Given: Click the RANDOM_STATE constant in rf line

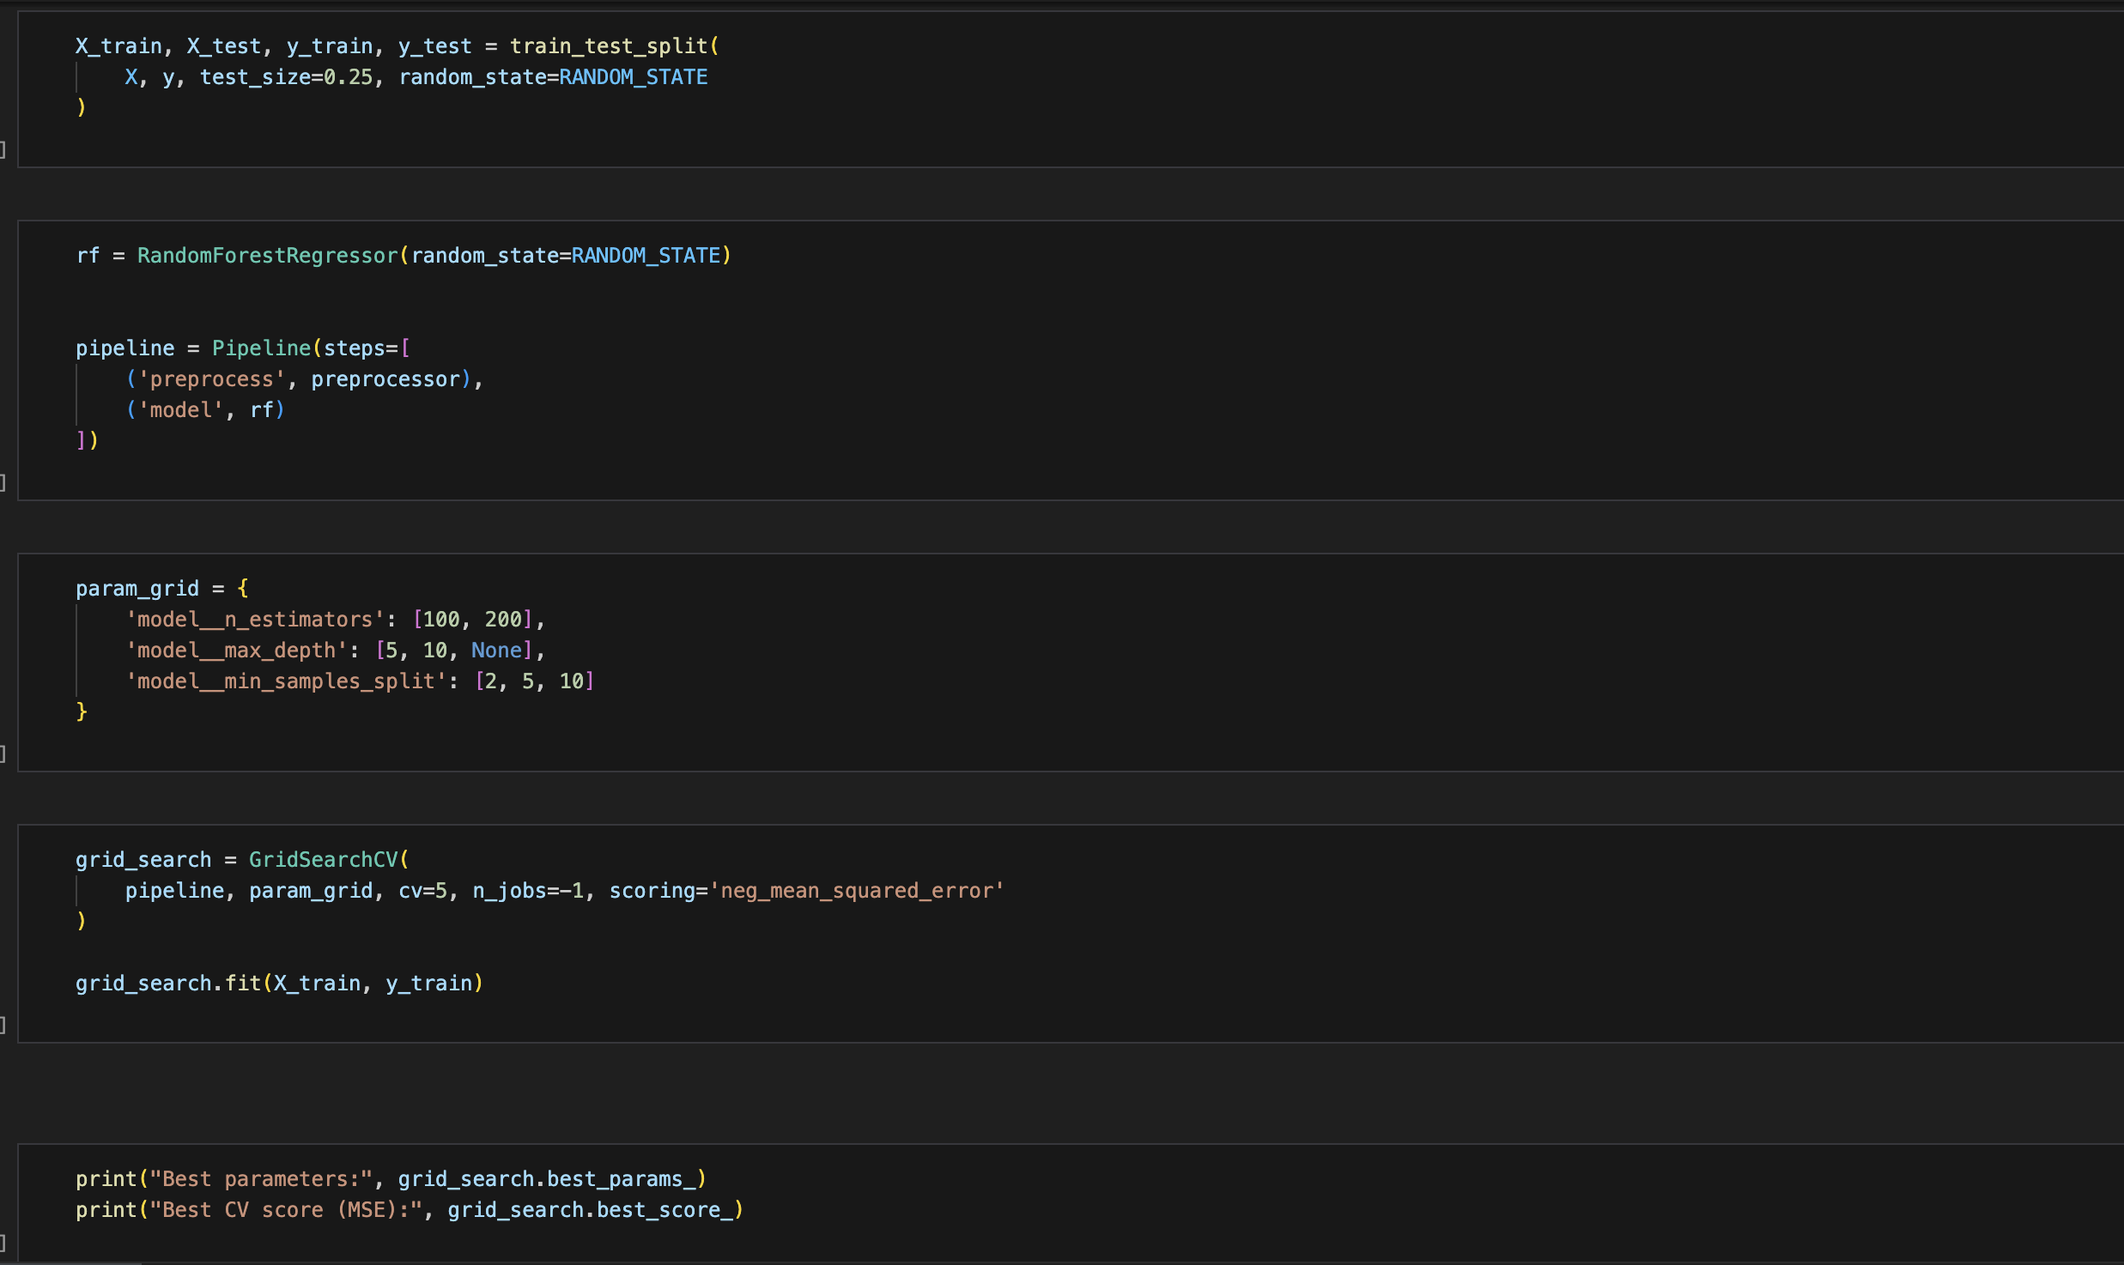Looking at the screenshot, I should tap(646, 256).
